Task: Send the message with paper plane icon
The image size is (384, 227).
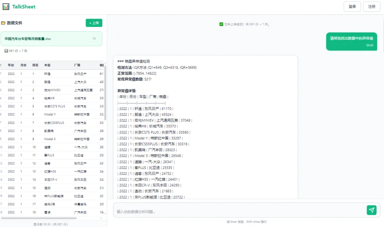Action: [x=372, y=210]
